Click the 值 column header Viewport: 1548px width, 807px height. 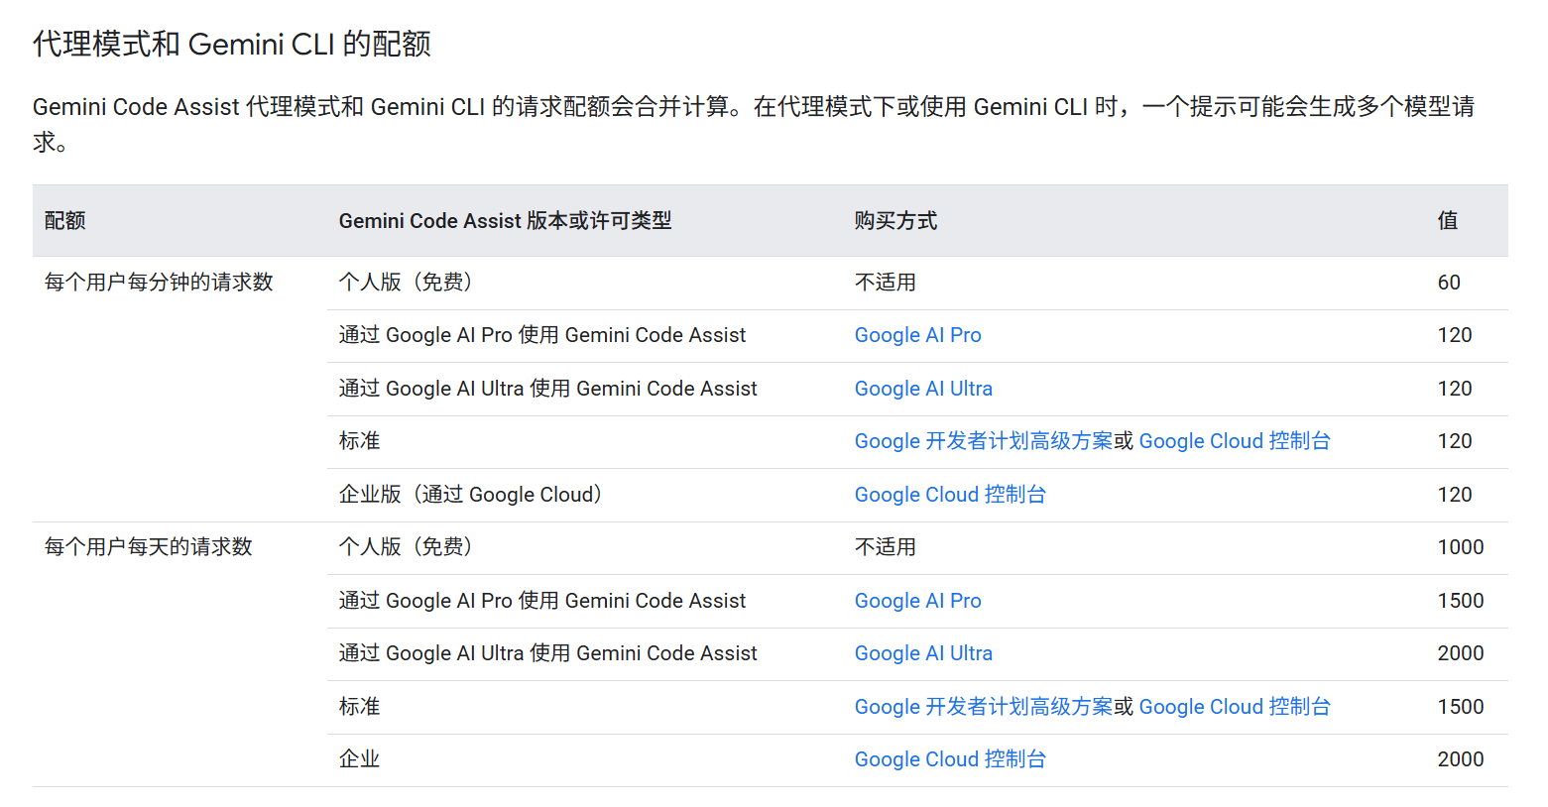click(x=1448, y=221)
